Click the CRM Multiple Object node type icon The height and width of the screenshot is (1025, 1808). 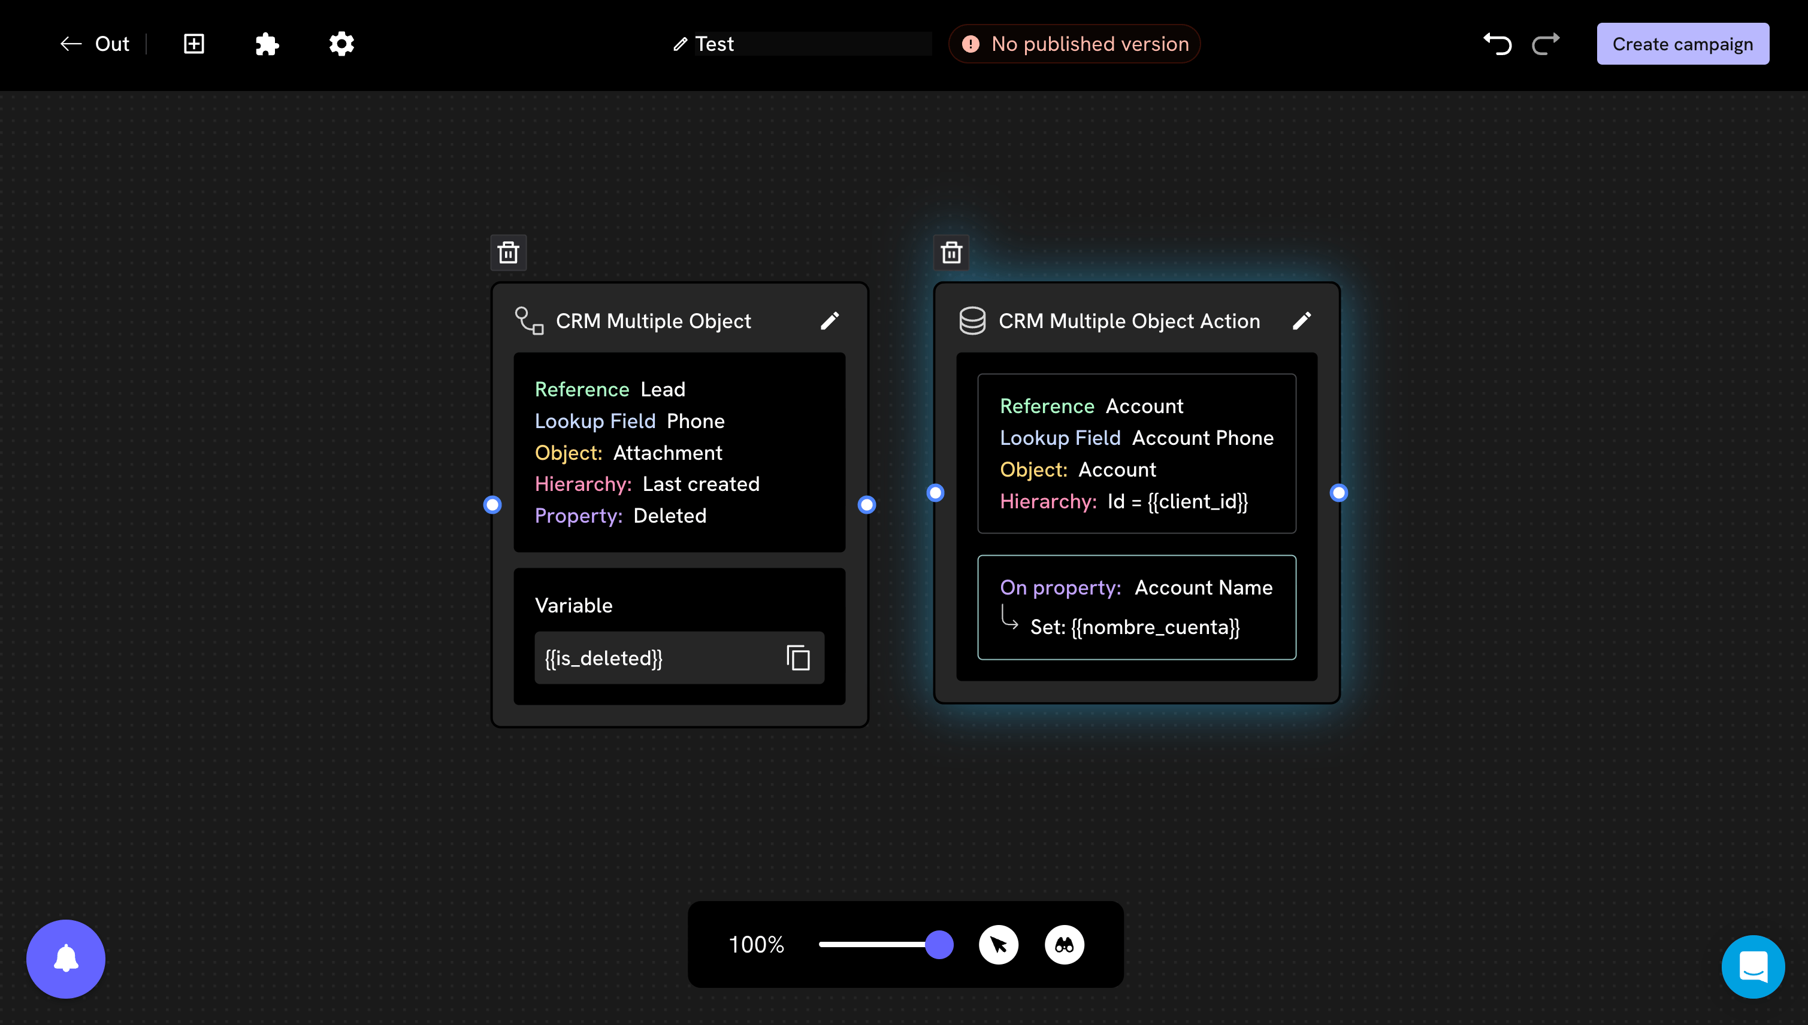click(529, 321)
